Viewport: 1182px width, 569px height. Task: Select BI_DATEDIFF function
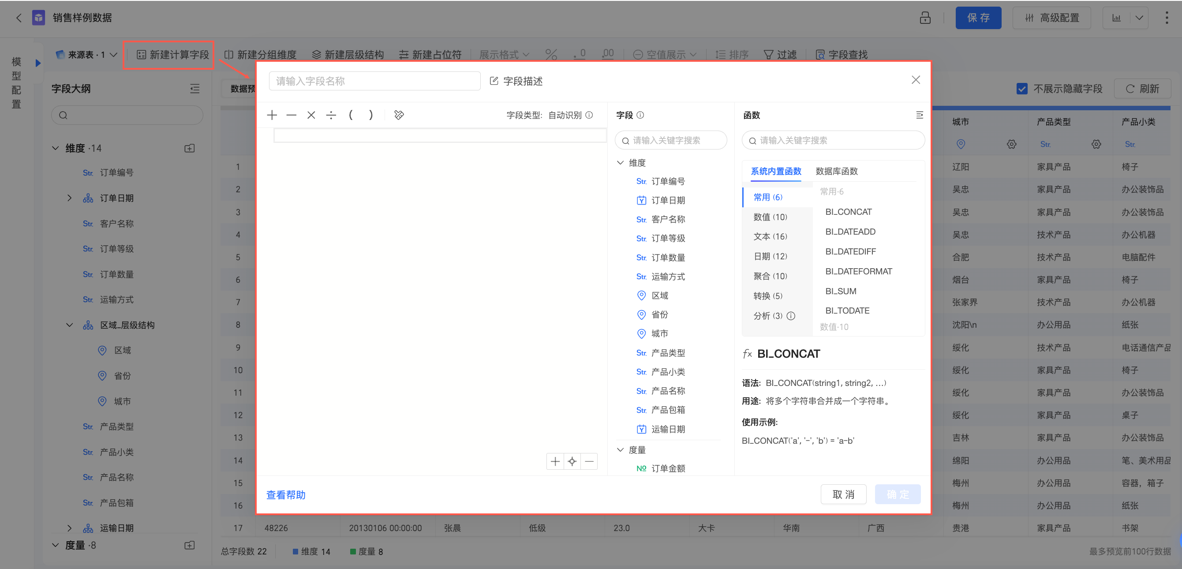tap(850, 251)
